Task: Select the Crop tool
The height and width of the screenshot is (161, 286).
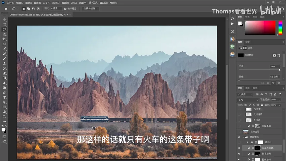Action: coord(4,39)
